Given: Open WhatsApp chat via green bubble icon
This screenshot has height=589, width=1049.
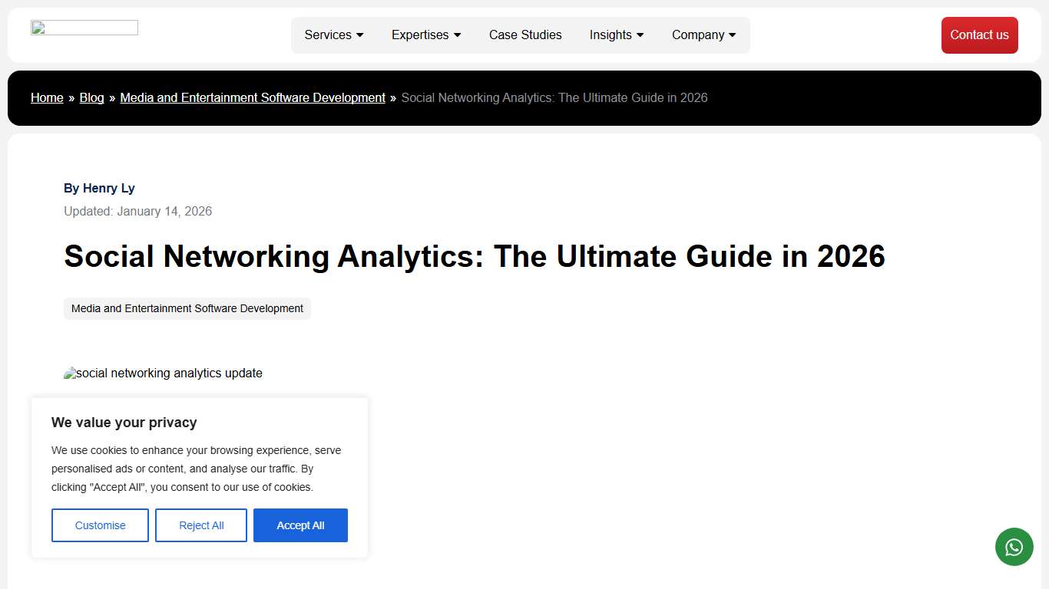Looking at the screenshot, I should [x=1014, y=547].
